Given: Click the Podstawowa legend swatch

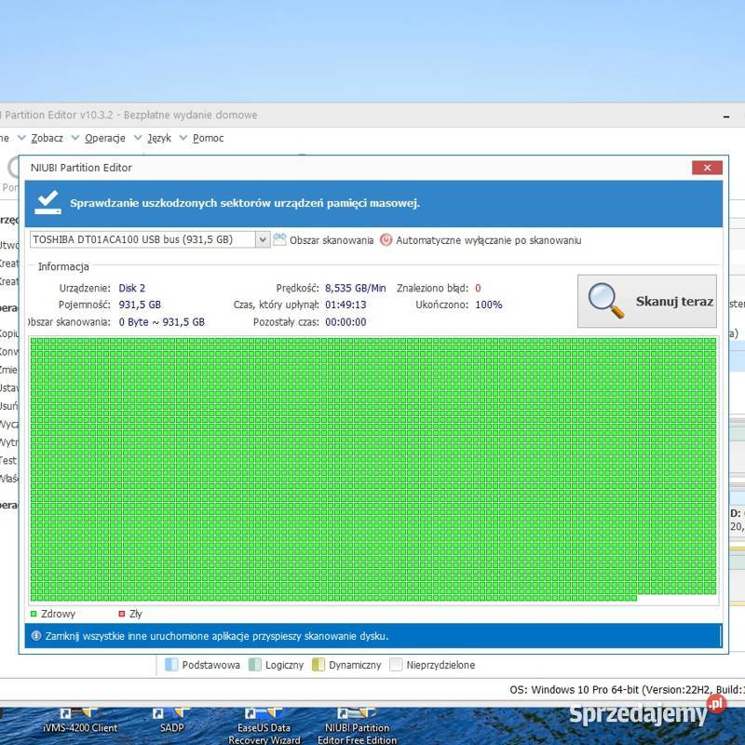Looking at the screenshot, I should pyautogui.click(x=171, y=665).
